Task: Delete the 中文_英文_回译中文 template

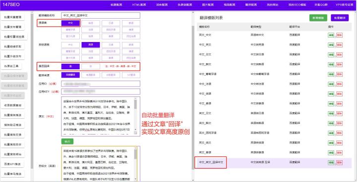Action: [x=339, y=162]
